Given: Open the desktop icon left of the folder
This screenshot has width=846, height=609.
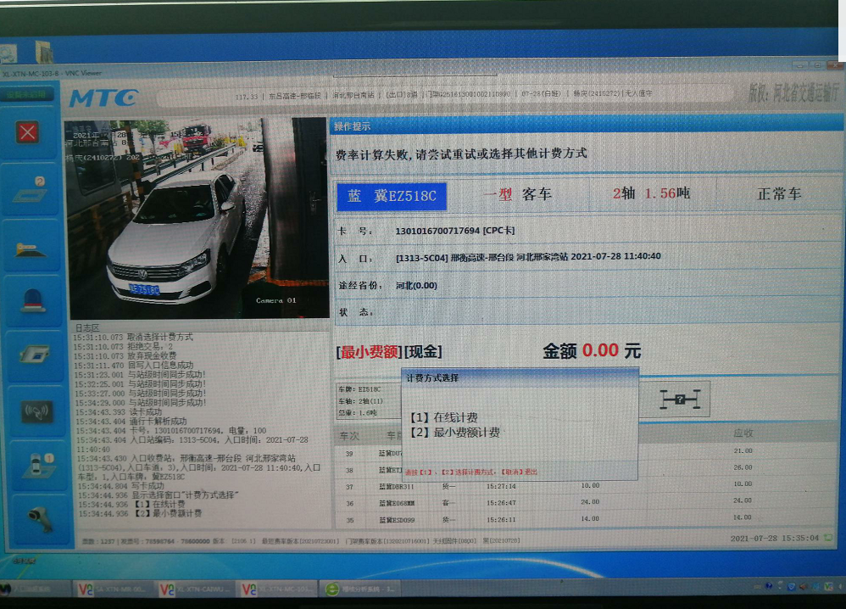Looking at the screenshot, I should (x=8, y=53).
